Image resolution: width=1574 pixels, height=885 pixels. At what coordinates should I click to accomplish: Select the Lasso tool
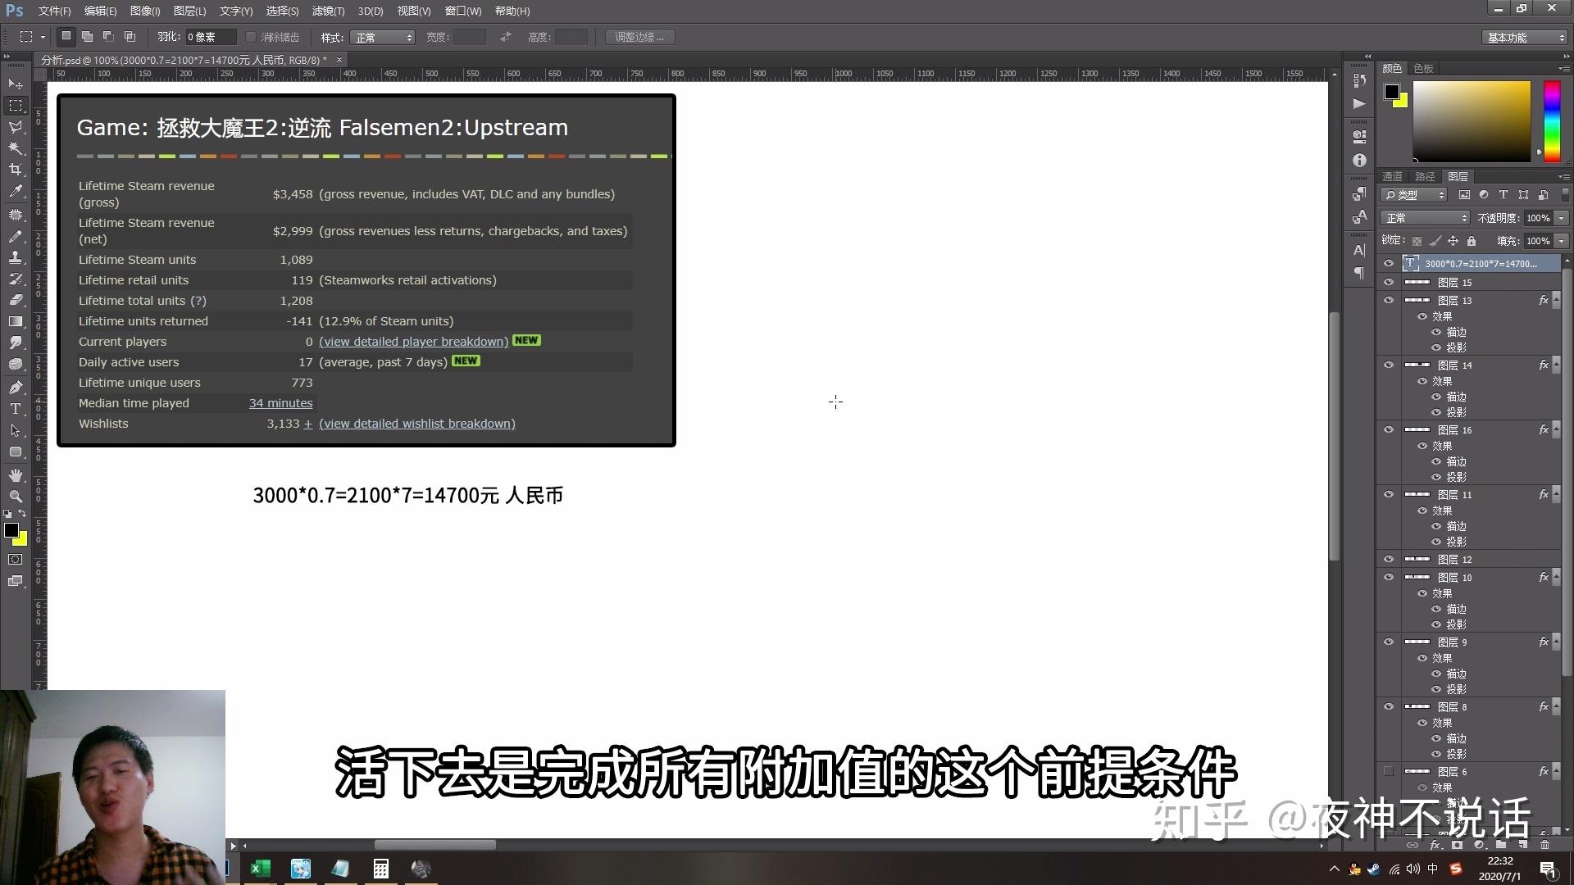[x=16, y=127]
